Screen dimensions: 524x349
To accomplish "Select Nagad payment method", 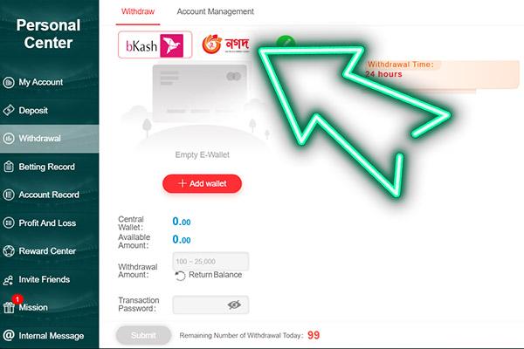I will (x=226, y=44).
